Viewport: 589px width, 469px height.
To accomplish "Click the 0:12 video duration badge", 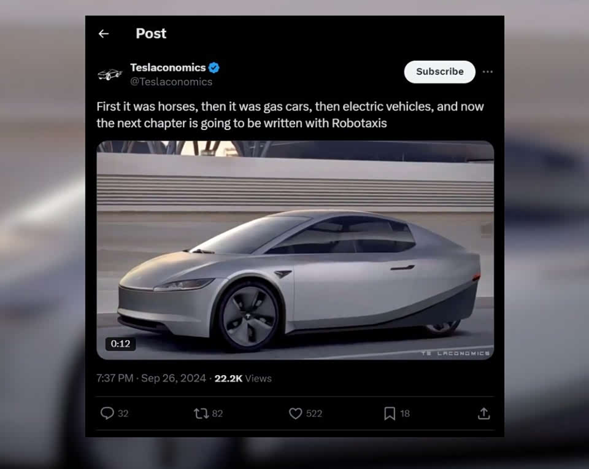I will click(x=121, y=344).
